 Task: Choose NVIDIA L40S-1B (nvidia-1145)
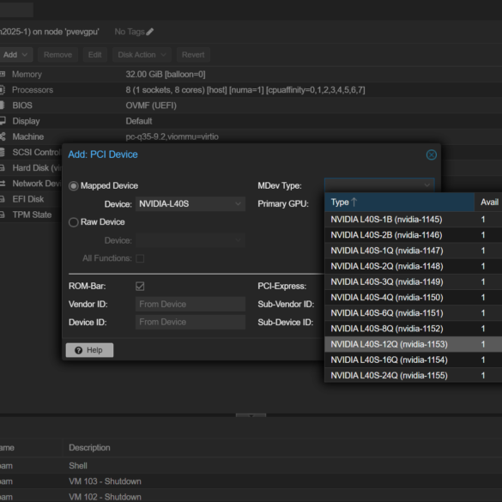[414, 220]
